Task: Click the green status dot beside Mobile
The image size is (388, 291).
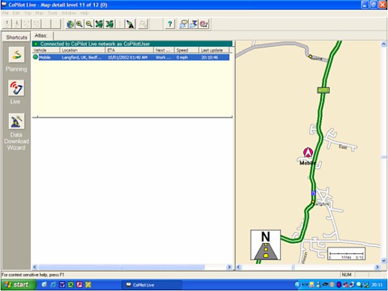Action: click(36, 57)
